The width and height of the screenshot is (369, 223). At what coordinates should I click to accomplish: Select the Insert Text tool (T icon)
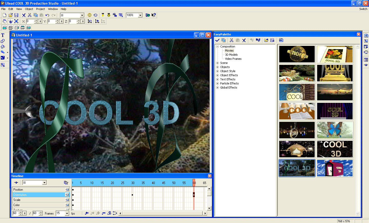pos(3,35)
